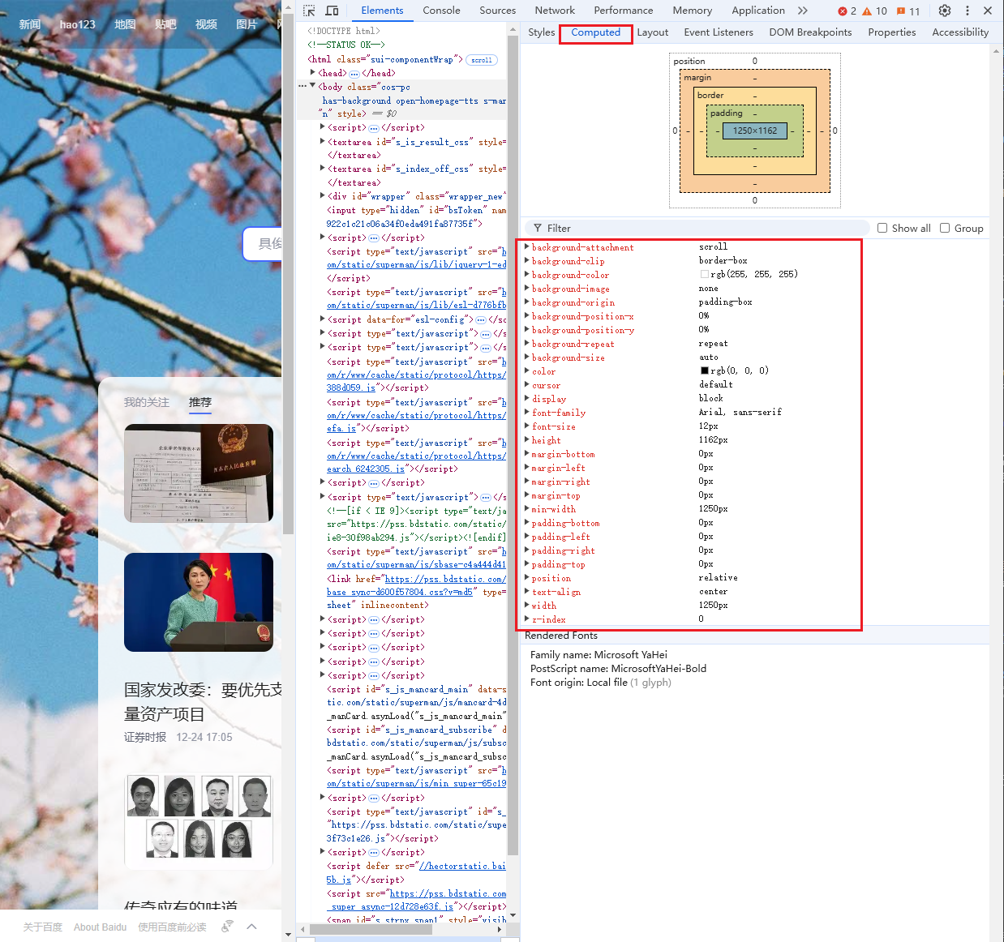Viewport: 1004px width, 942px height.
Task: Click the white background-color swatch
Action: click(x=705, y=274)
